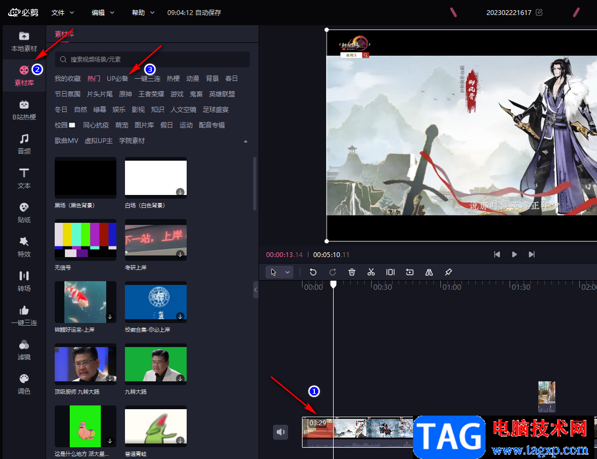
Task: Open the 音频 audio panel
Action: 24,145
